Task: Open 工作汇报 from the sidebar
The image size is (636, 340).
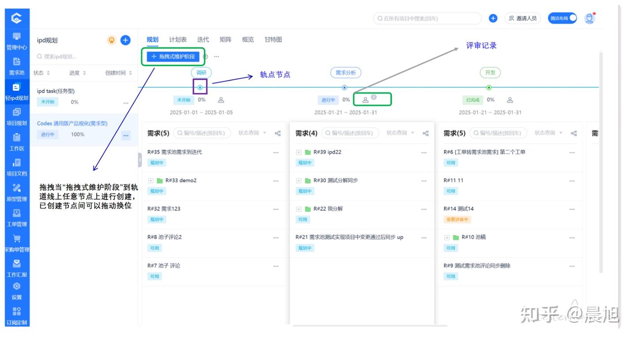Action: coord(17,268)
